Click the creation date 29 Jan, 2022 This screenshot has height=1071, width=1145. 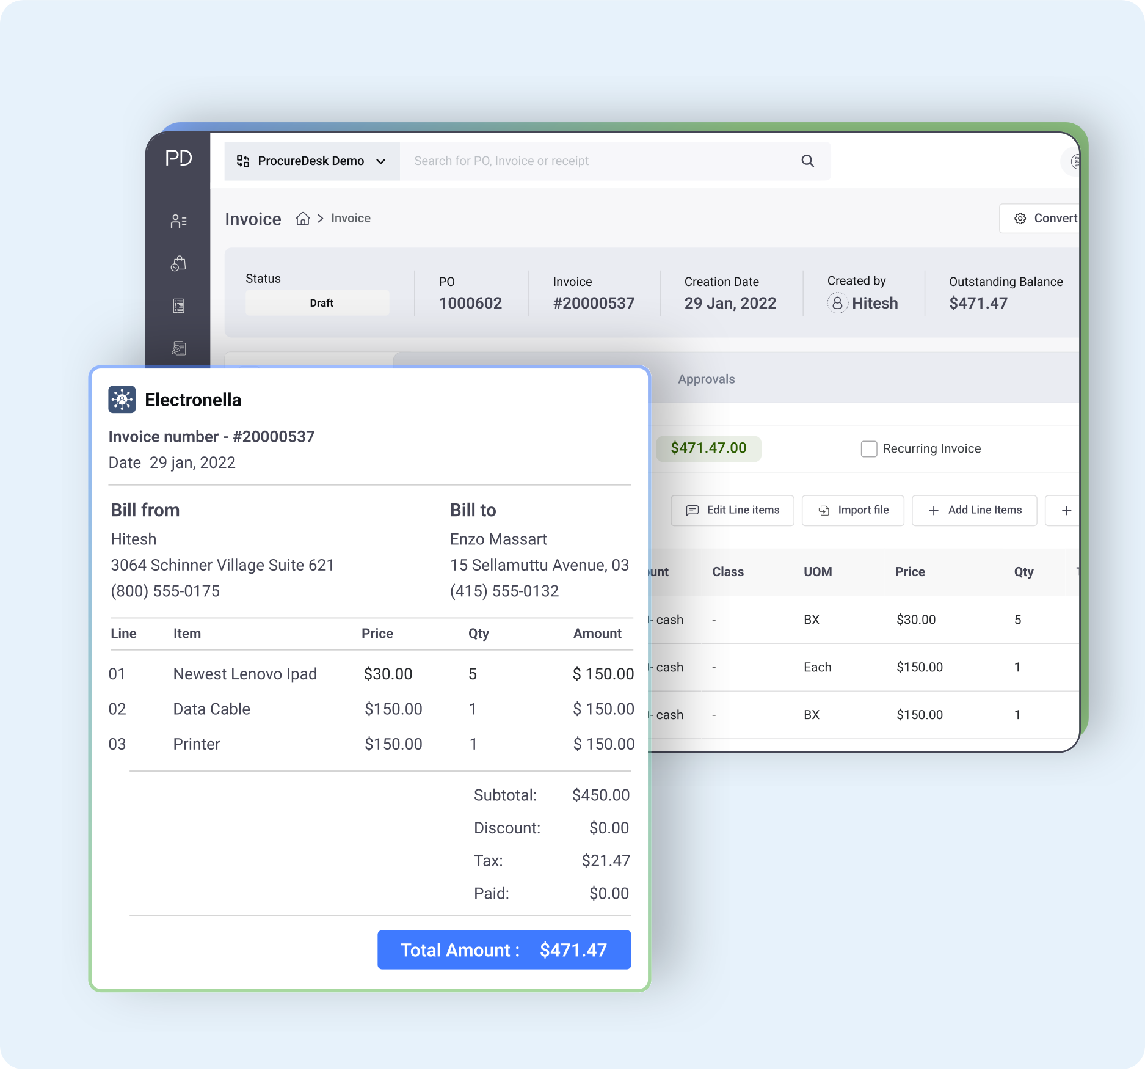(730, 304)
